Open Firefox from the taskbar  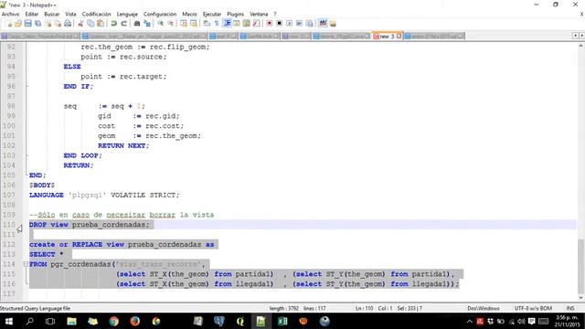pyautogui.click(x=135, y=321)
